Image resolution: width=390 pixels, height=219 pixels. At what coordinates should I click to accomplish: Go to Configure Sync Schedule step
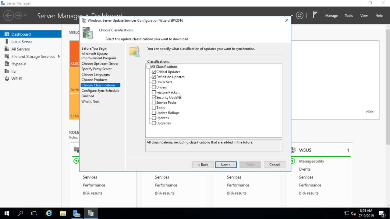pyautogui.click(x=100, y=91)
